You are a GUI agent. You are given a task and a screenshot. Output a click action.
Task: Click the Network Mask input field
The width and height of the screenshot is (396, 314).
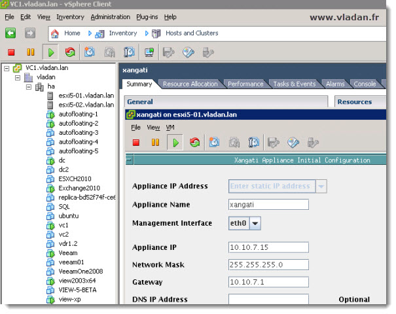point(268,265)
